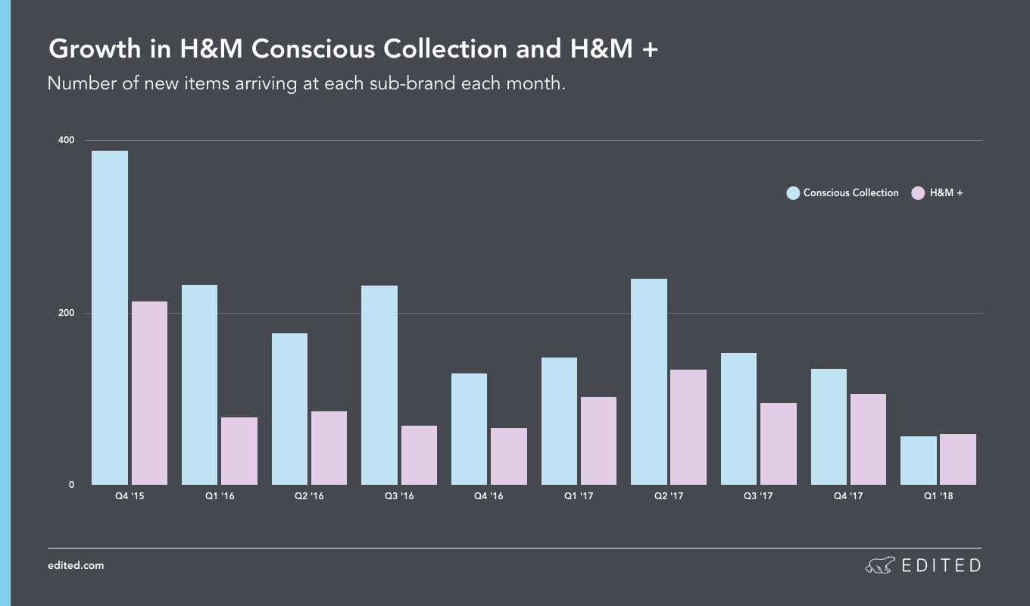Select the Q3 '16 Conscious Collection bar
1030x606 pixels.
379,386
